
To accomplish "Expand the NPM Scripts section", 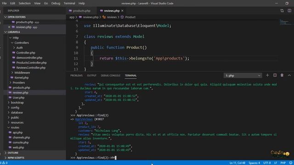I will click(16, 158).
